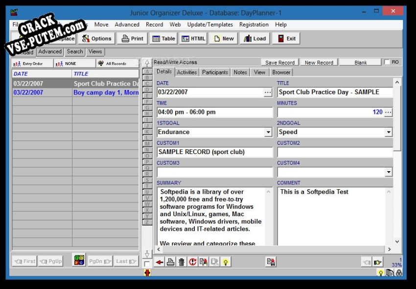Open the 2NDGOAL Speed dropdown
416x289 pixels.
388,132
